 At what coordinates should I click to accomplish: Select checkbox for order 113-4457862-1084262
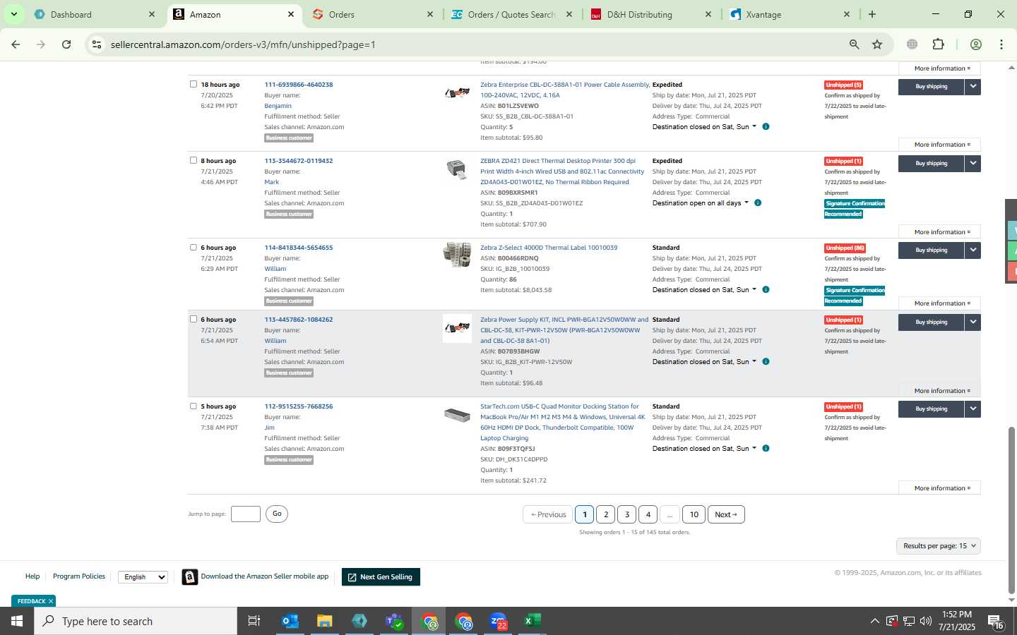tap(194, 319)
